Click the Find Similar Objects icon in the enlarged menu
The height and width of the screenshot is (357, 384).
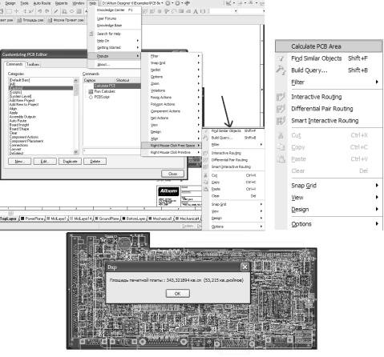(x=281, y=58)
